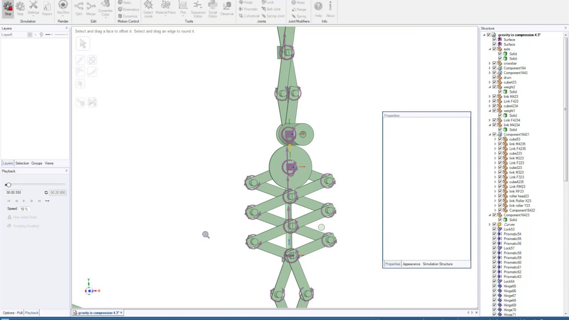Toggle checkbox for Hinge65
The image size is (569, 320).
click(x=494, y=286)
